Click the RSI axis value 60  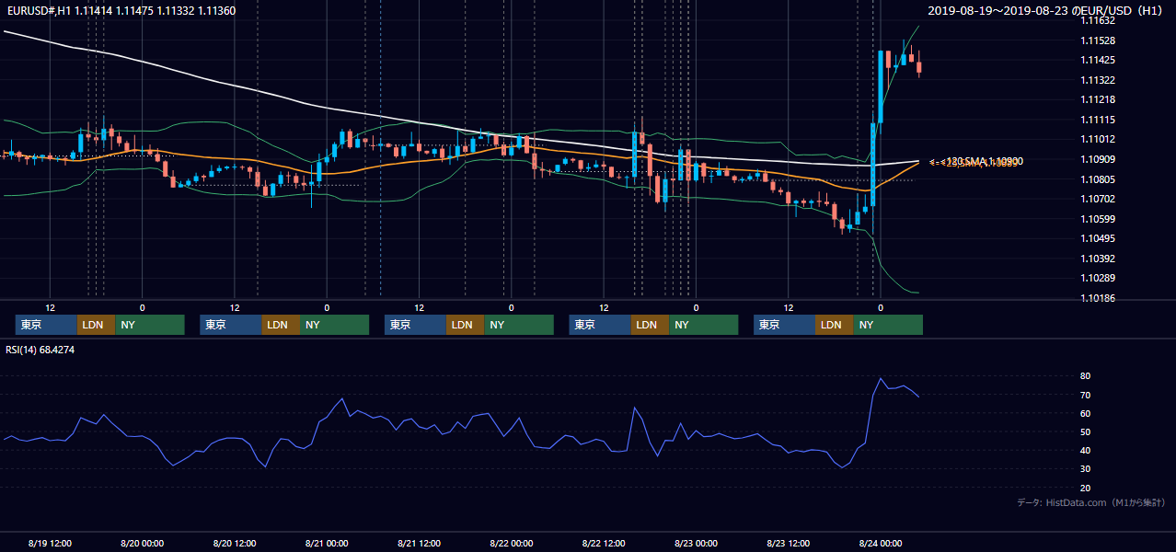(1086, 413)
